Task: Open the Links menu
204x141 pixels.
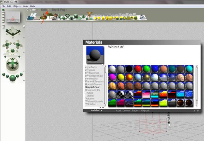Action: pos(25,6)
